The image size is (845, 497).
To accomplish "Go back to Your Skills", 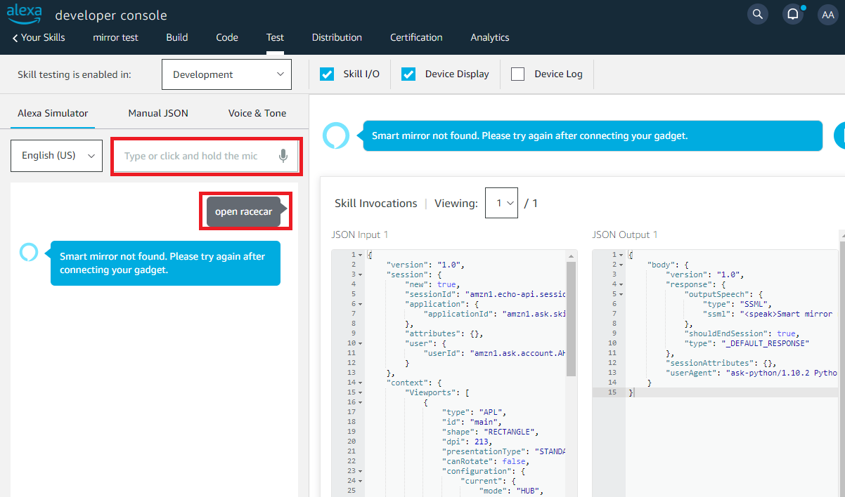I will point(39,37).
